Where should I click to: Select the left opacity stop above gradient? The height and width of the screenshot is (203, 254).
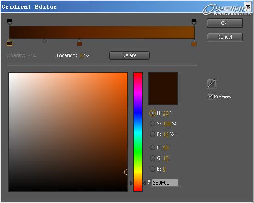click(10, 22)
